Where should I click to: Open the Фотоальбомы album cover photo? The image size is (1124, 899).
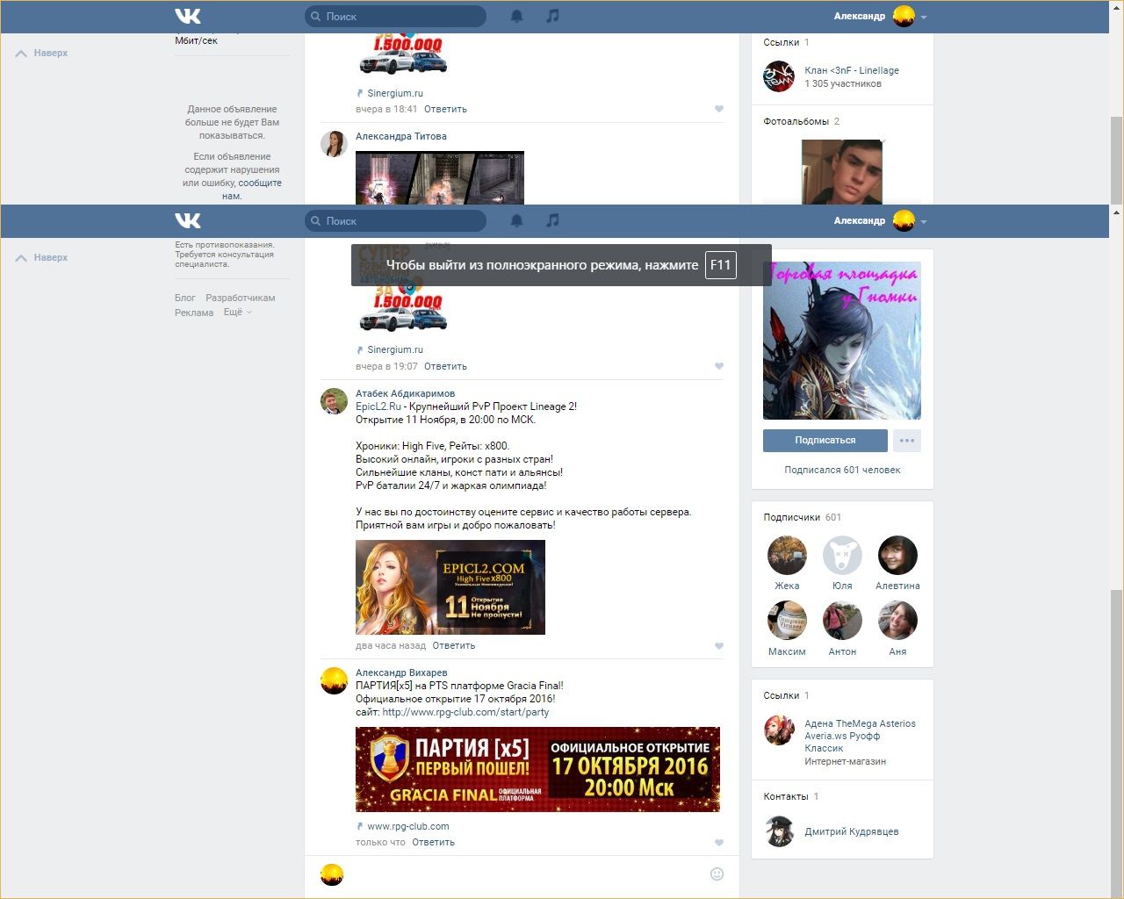click(x=842, y=172)
